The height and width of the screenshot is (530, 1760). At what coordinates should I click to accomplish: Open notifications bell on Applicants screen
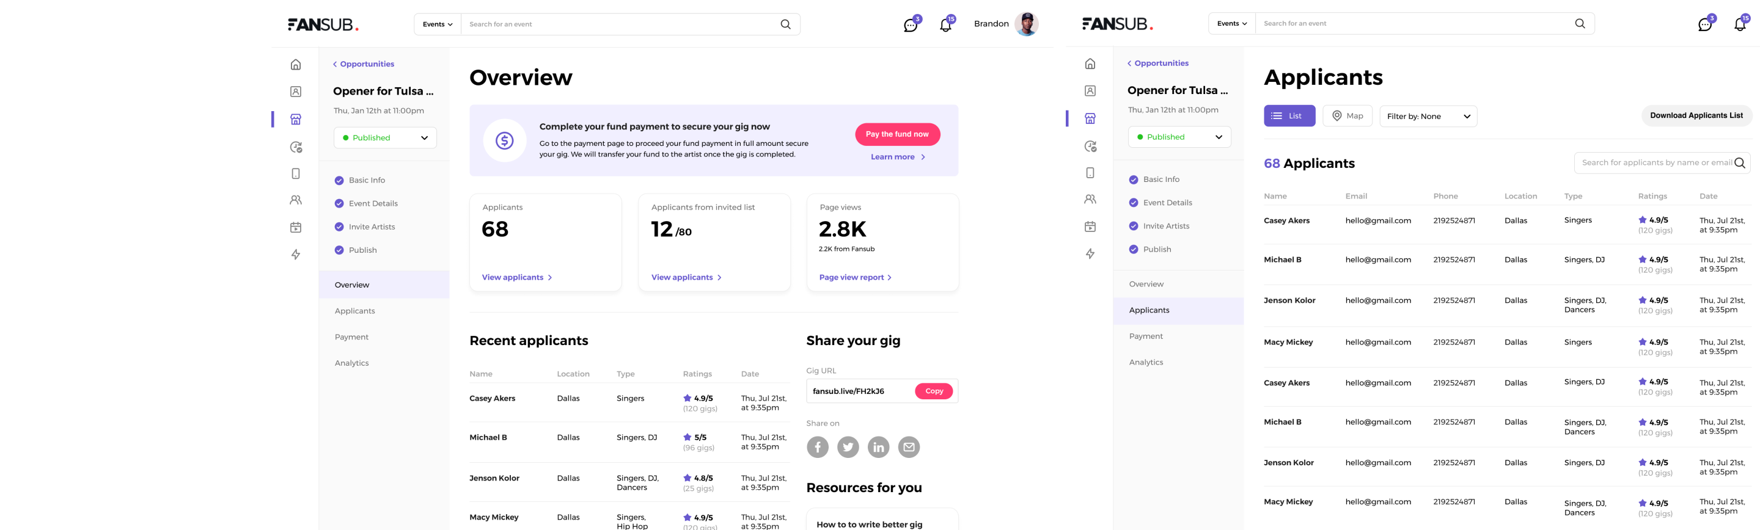1740,24
